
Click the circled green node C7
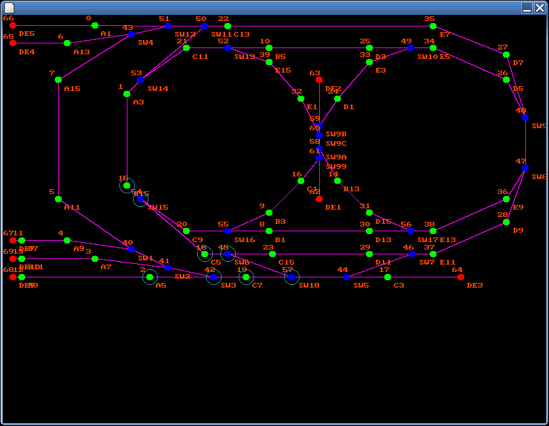pyautogui.click(x=246, y=277)
